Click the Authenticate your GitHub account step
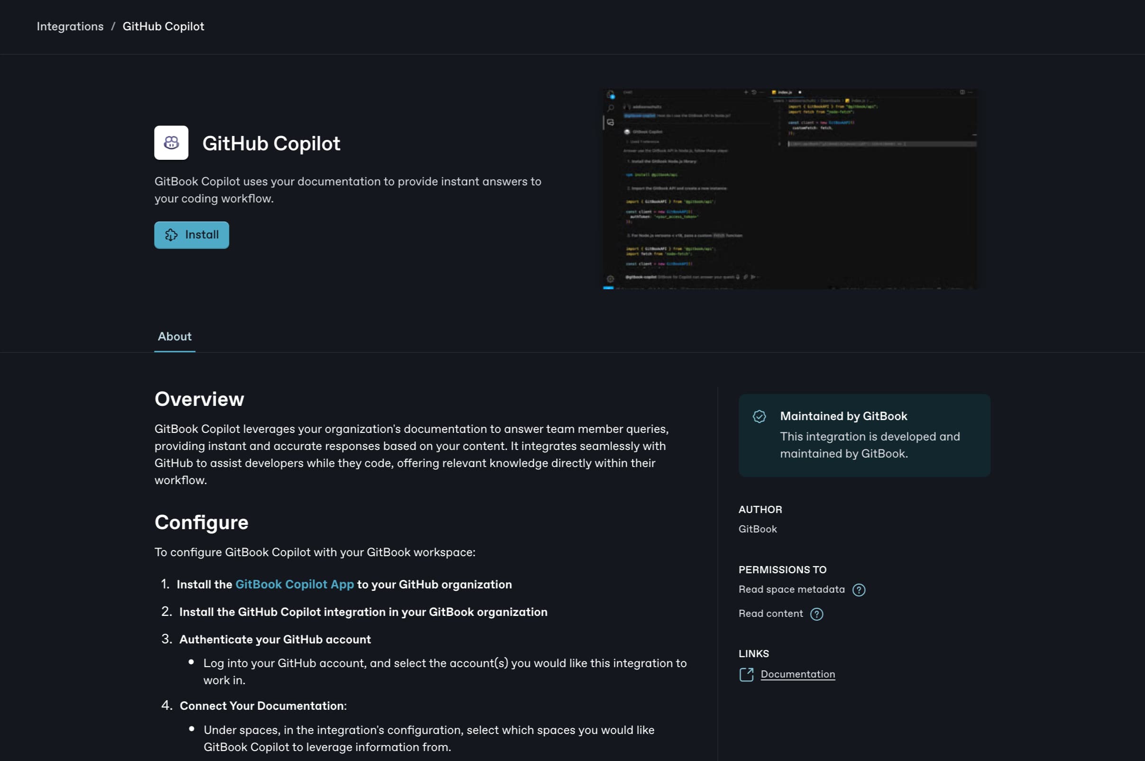The height and width of the screenshot is (761, 1145). (275, 639)
